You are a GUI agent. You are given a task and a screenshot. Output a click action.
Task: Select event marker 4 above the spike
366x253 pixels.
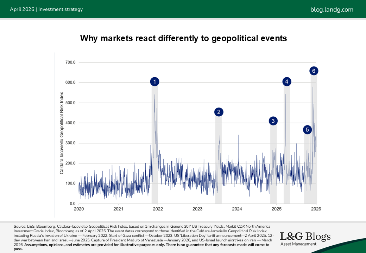click(x=287, y=82)
